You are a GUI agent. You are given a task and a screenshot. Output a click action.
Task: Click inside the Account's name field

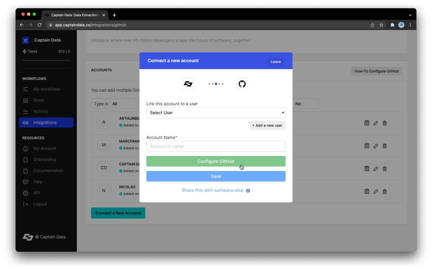click(216, 146)
